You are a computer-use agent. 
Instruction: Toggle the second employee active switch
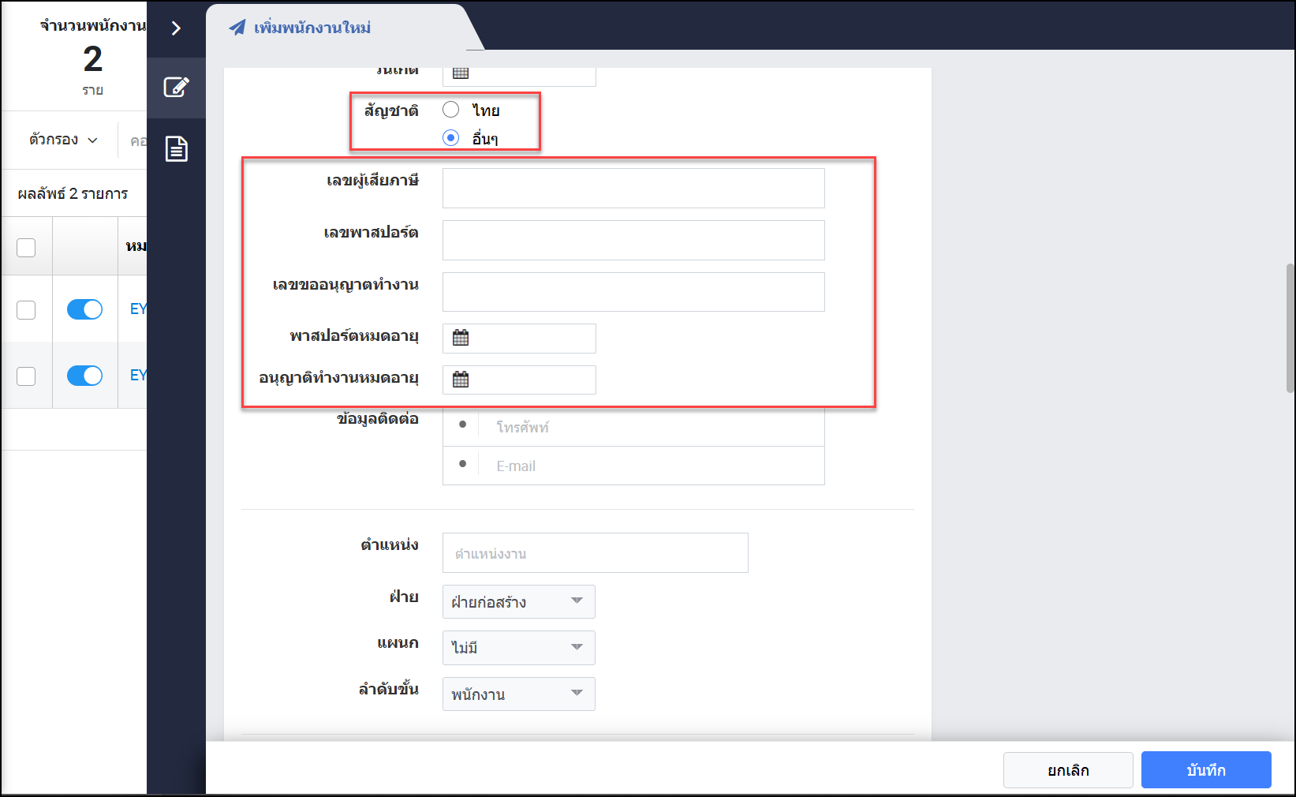[84, 376]
